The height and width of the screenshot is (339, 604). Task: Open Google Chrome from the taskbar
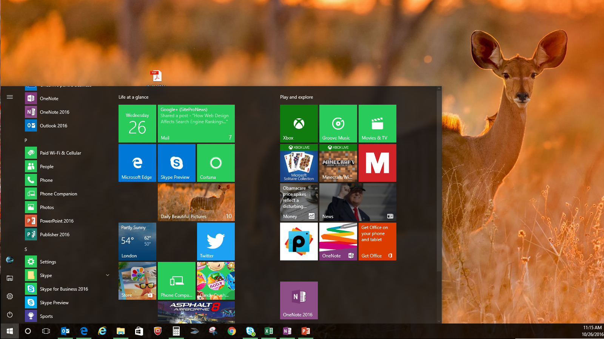point(232,331)
